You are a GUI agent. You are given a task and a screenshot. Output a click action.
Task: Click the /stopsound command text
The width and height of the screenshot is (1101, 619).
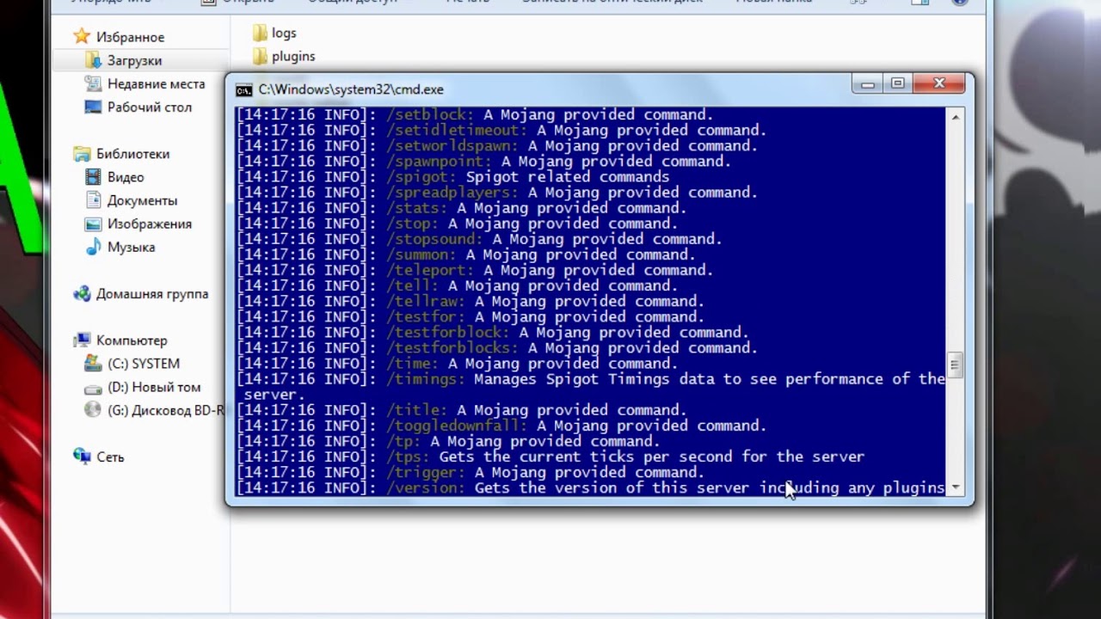434,238
